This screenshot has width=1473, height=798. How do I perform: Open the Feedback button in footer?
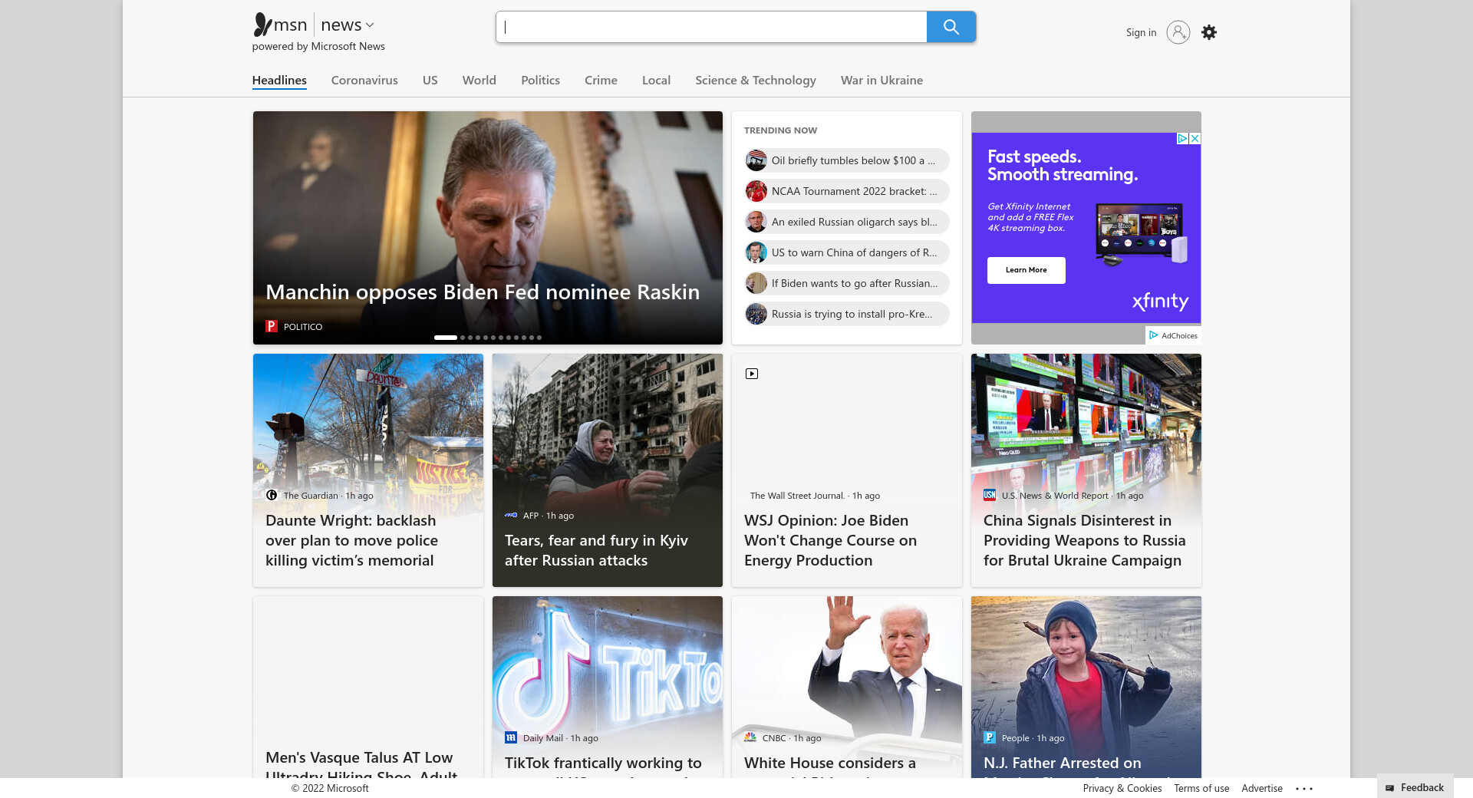(x=1415, y=787)
